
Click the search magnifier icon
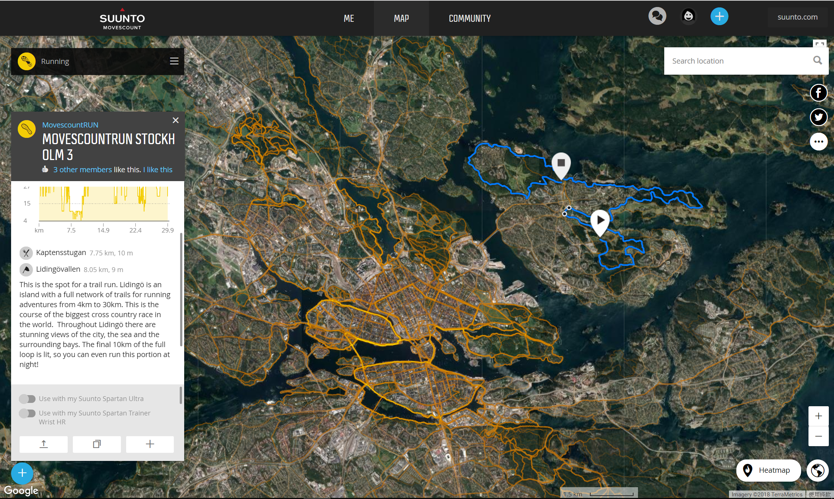[818, 61]
